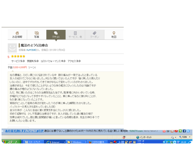
Task: Switch to the 写真 photos tab
Action: click(x=36, y=35)
